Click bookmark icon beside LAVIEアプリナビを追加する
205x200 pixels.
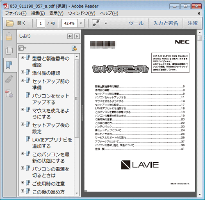pyautogui.click(x=28, y=139)
